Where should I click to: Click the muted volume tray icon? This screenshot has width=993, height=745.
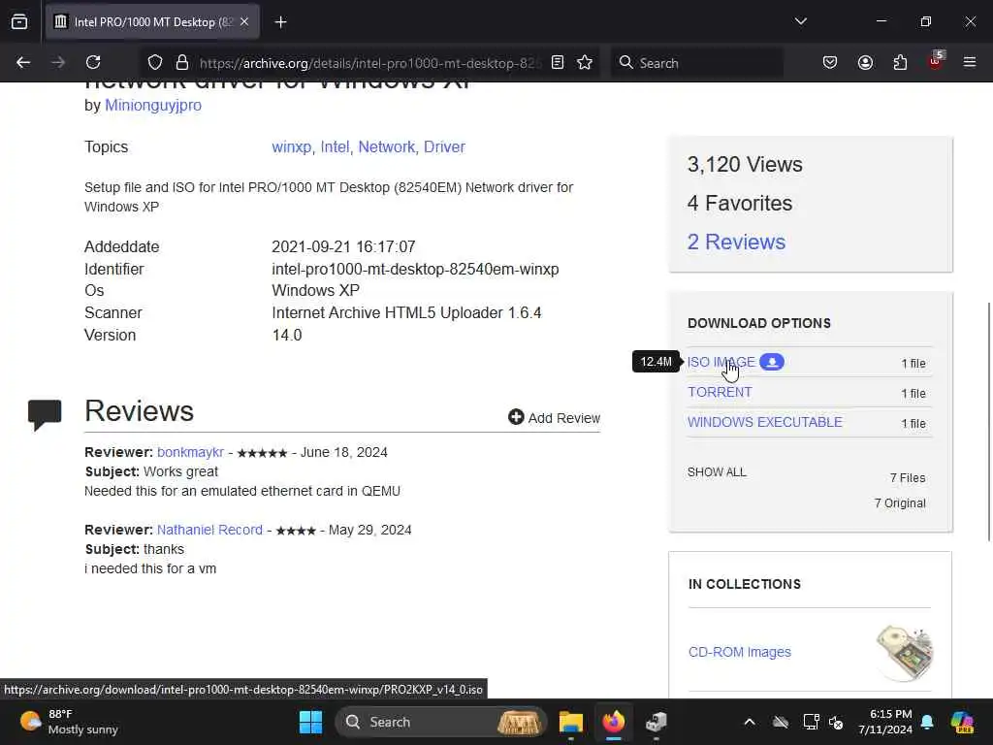(x=836, y=722)
